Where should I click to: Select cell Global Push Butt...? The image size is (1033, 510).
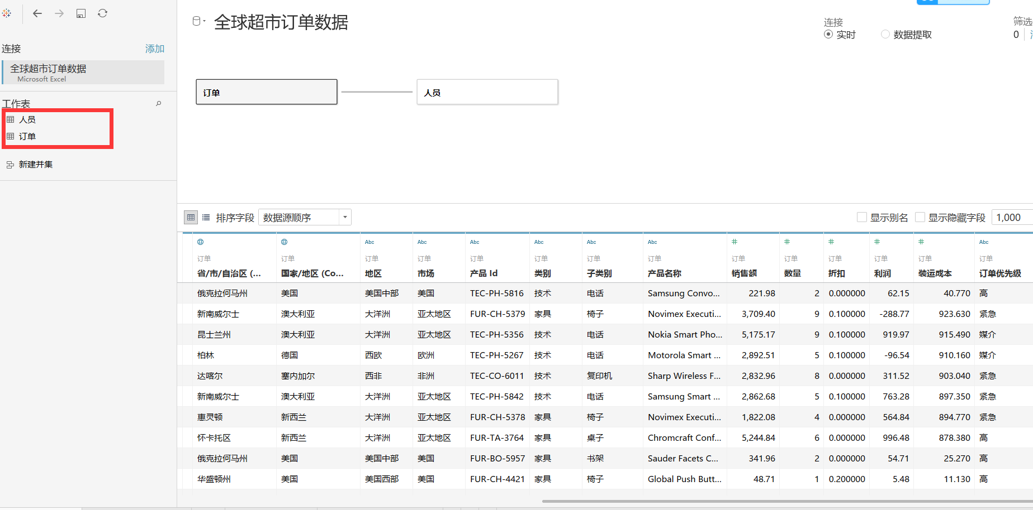[x=685, y=479]
